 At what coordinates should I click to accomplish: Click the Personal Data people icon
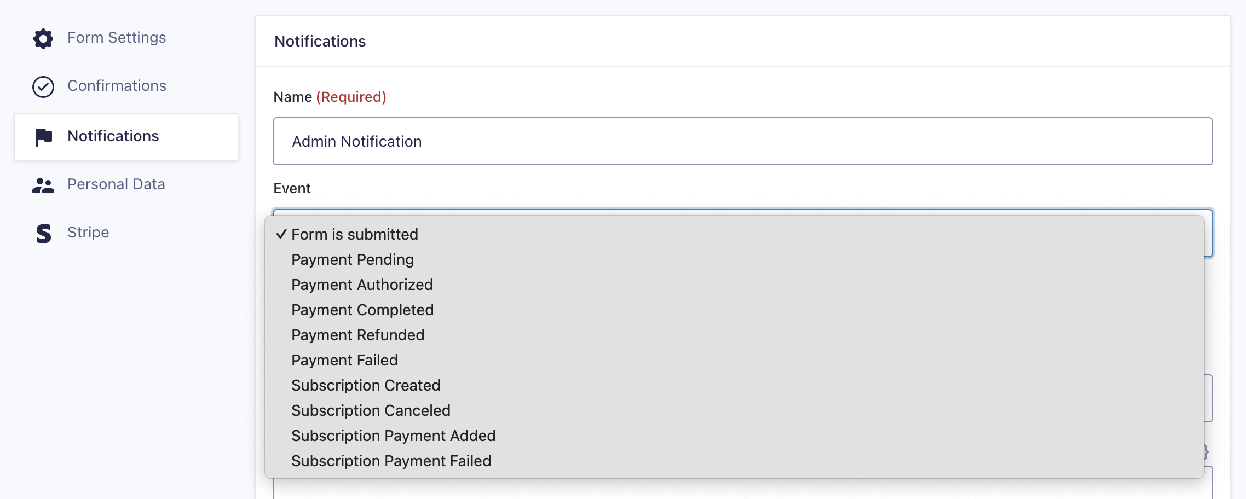[x=43, y=185]
